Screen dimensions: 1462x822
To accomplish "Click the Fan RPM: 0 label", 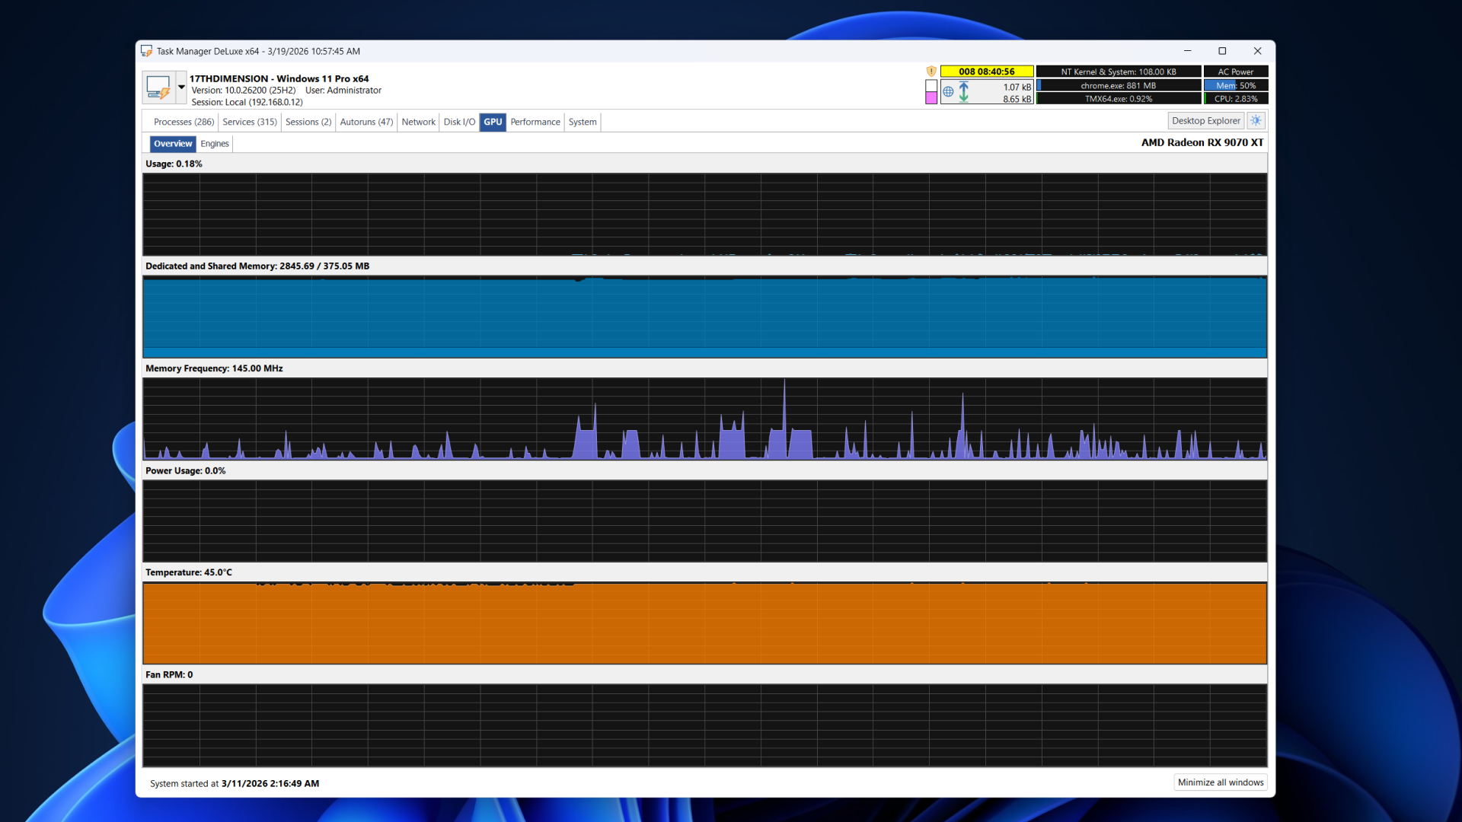I will 169,674.
